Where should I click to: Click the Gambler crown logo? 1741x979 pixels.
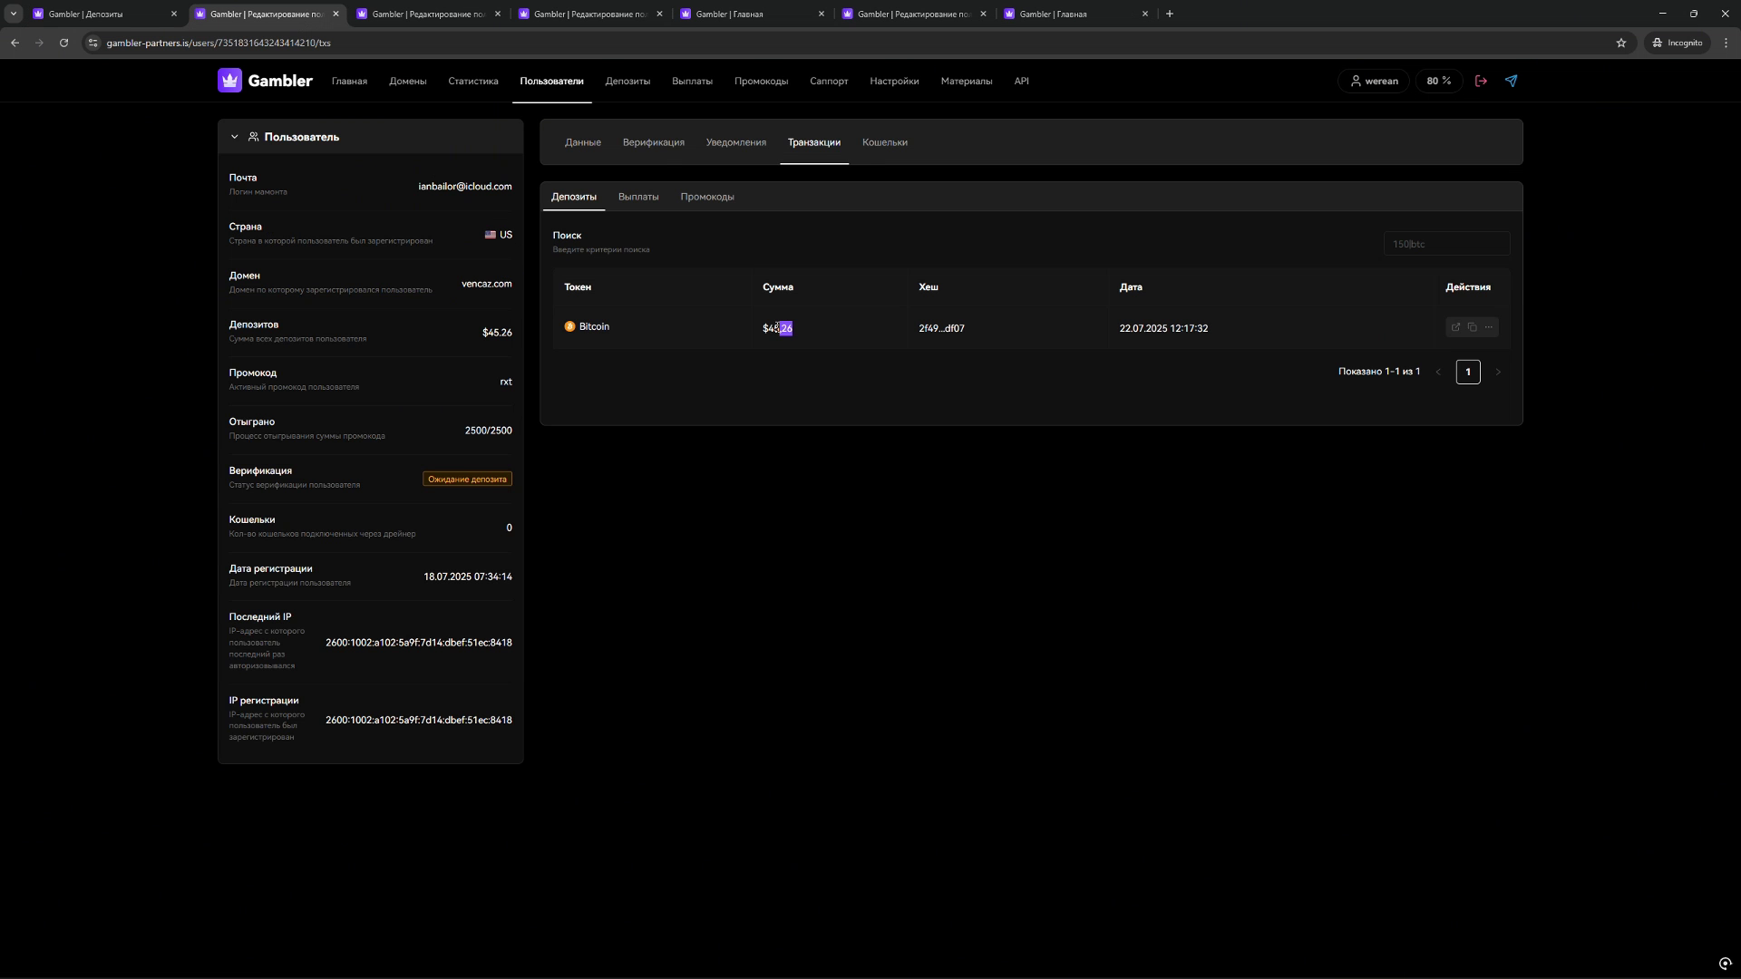pos(230,81)
